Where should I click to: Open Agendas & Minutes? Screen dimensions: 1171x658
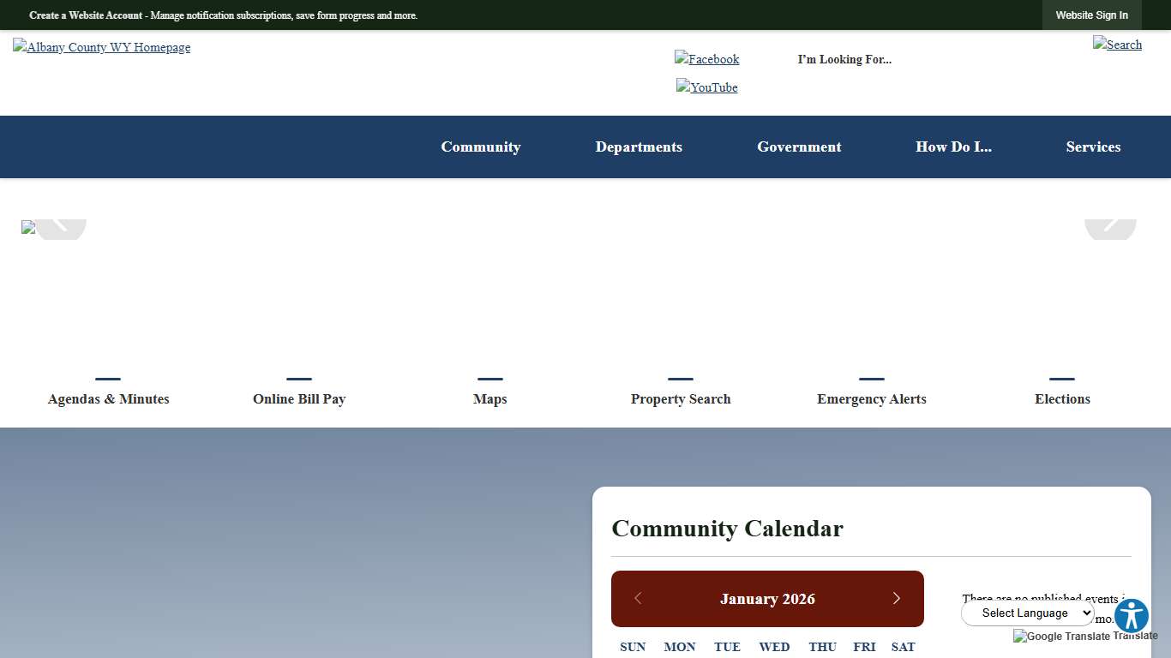point(108,398)
